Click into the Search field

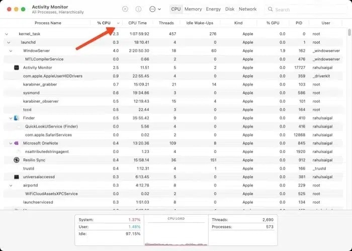pos(307,10)
